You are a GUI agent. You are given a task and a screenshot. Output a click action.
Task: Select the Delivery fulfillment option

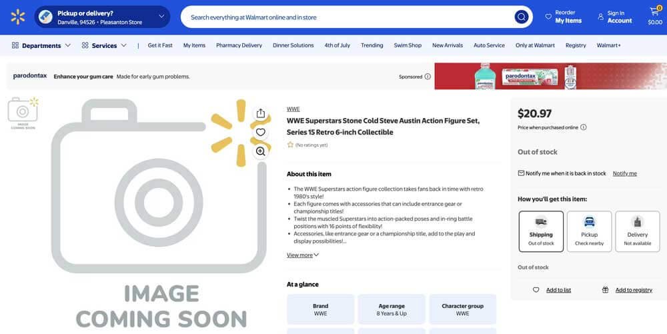637,231
